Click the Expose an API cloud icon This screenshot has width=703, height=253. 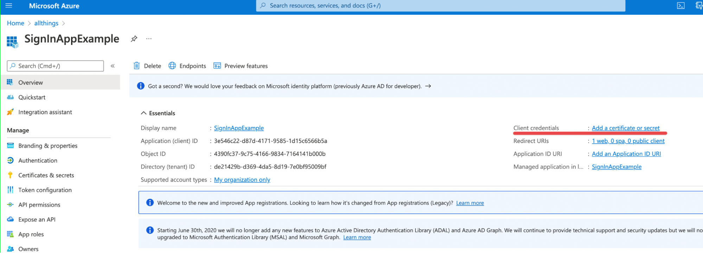click(11, 219)
